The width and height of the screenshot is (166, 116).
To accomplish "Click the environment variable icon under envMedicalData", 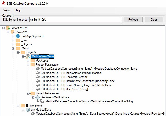I will click(x=33, y=114).
